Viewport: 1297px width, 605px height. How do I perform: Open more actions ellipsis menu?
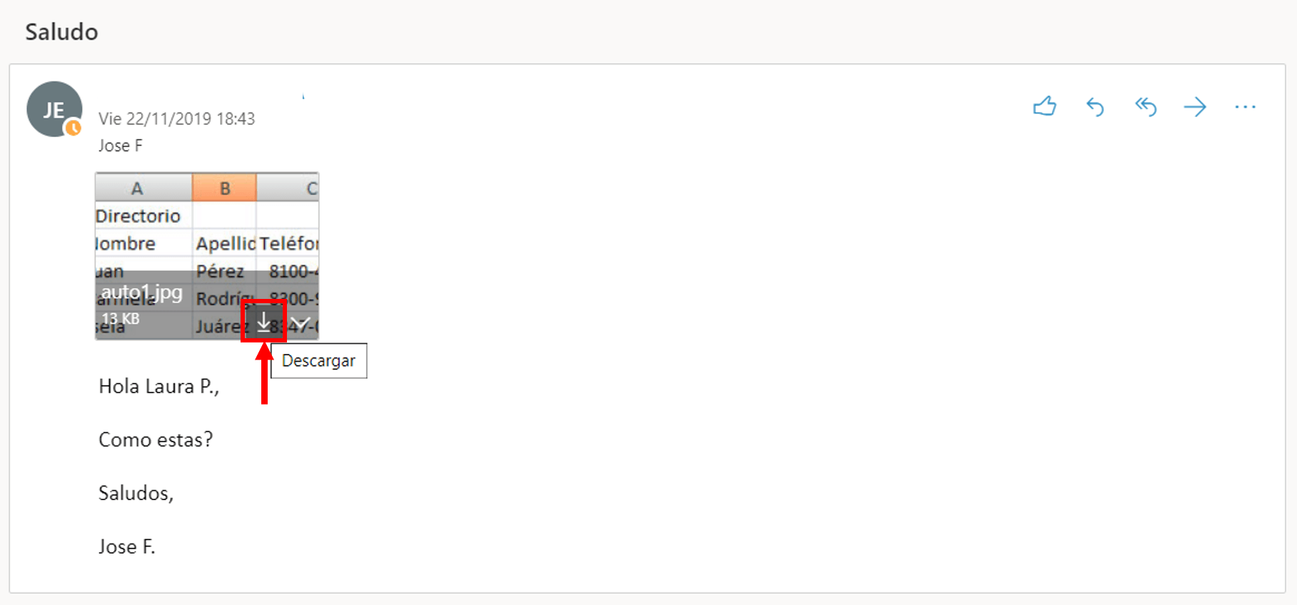pos(1245,107)
